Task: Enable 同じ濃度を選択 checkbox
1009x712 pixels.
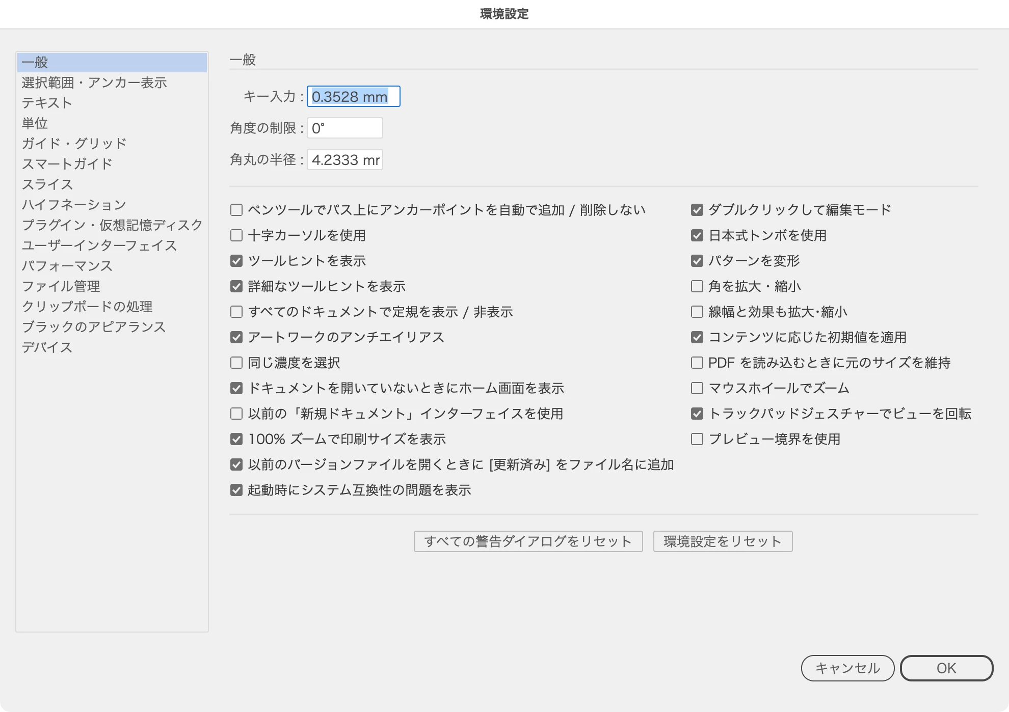Action: click(236, 363)
